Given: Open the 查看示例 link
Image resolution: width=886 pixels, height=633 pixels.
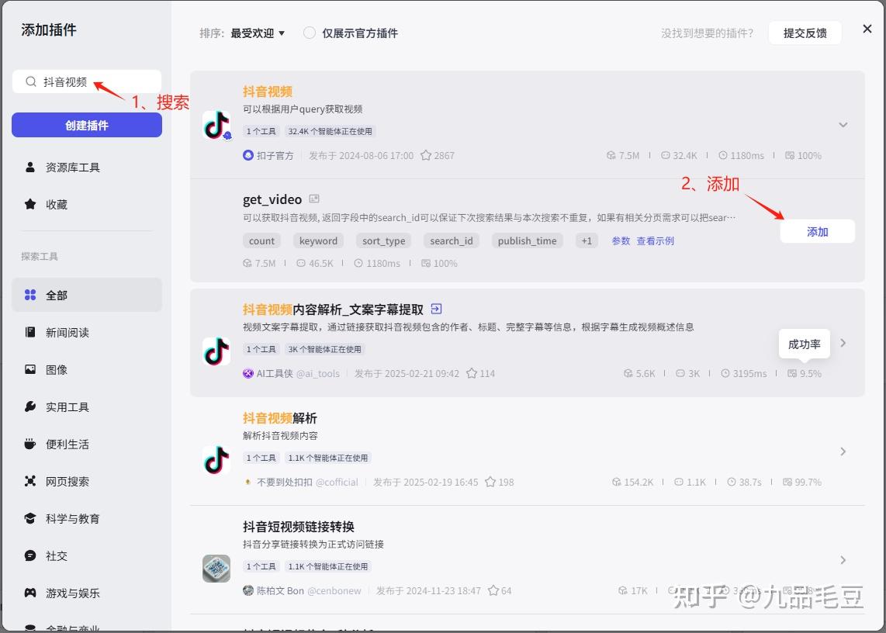Looking at the screenshot, I should (656, 240).
